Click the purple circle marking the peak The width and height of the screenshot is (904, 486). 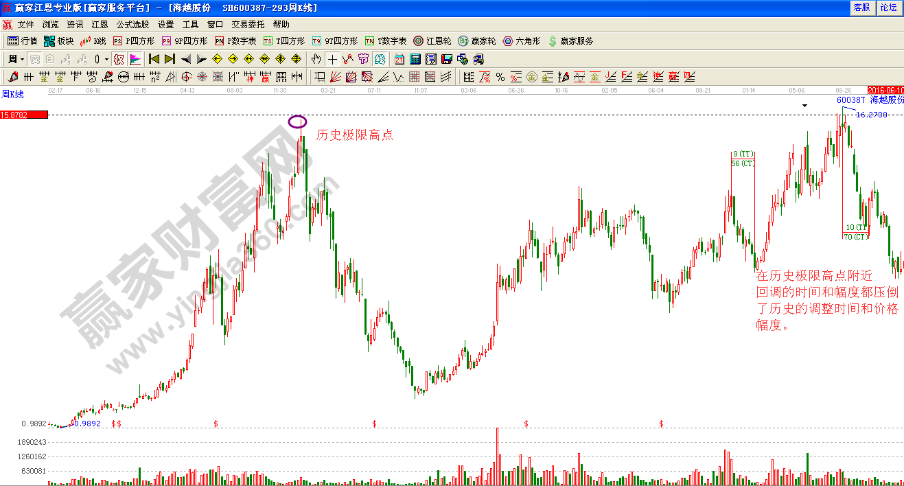click(x=297, y=122)
